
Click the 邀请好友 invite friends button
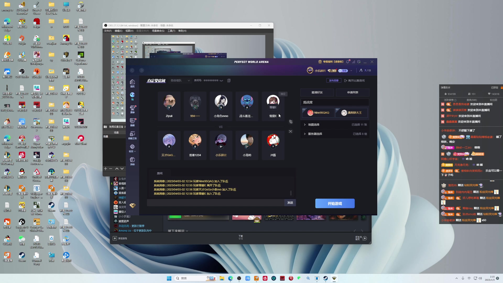[x=317, y=92]
